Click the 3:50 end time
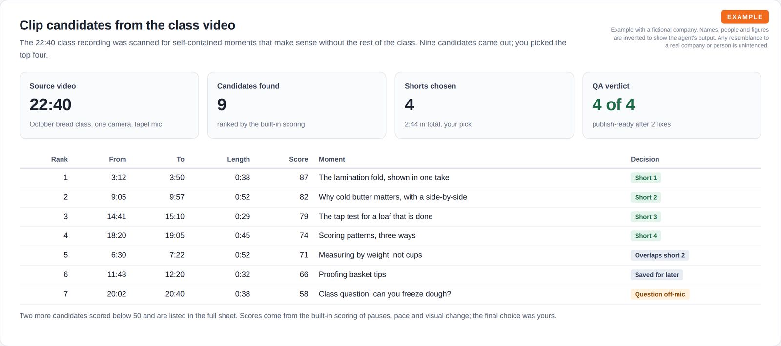 (x=177, y=178)
